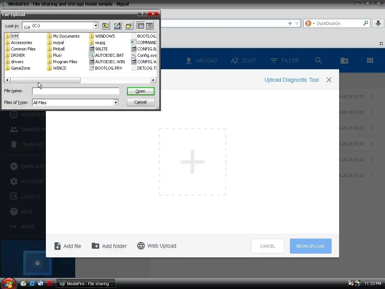Click the file list's right scroll arrow
The height and width of the screenshot is (289, 385).
coord(153,80)
